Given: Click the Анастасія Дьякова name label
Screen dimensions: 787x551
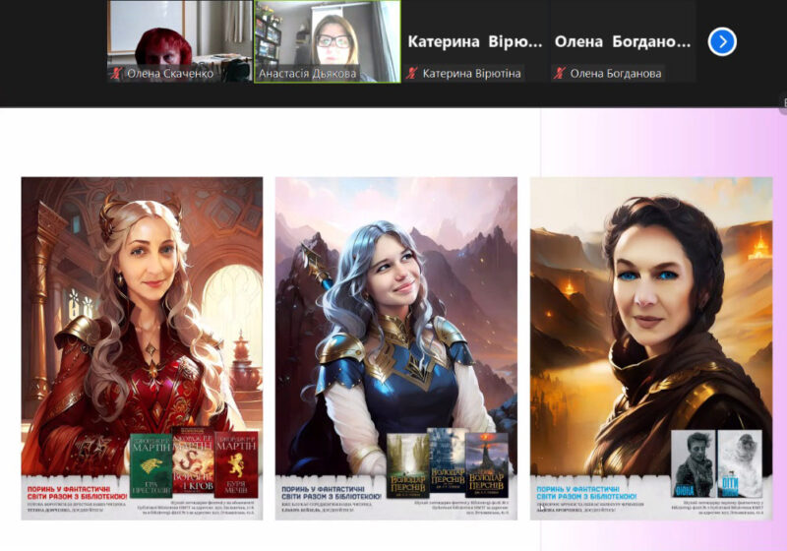Looking at the screenshot, I should click(x=306, y=74).
